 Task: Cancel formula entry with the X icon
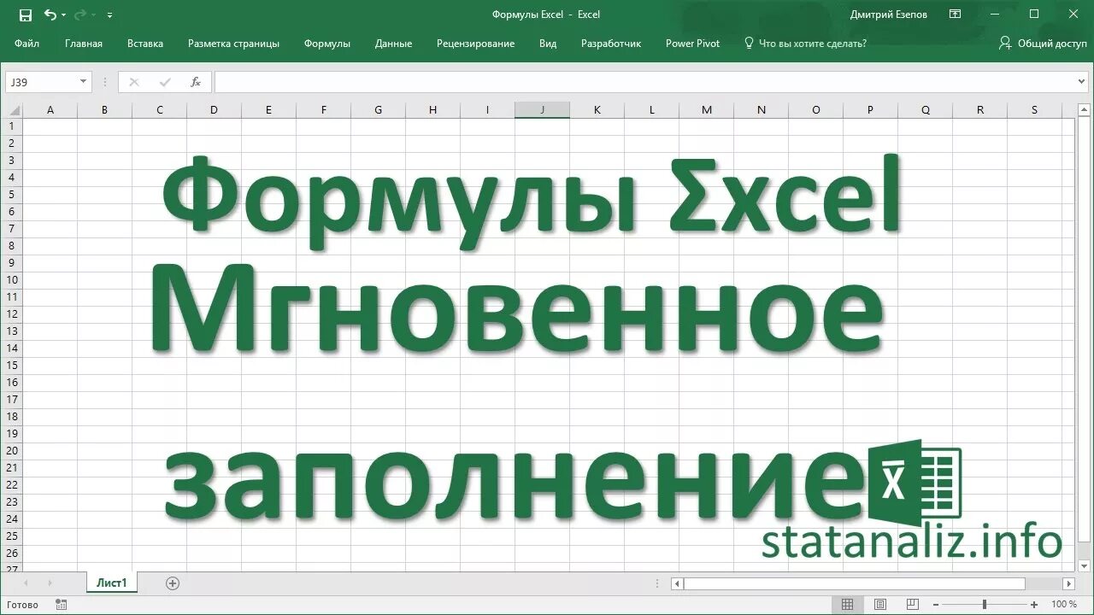tap(134, 82)
